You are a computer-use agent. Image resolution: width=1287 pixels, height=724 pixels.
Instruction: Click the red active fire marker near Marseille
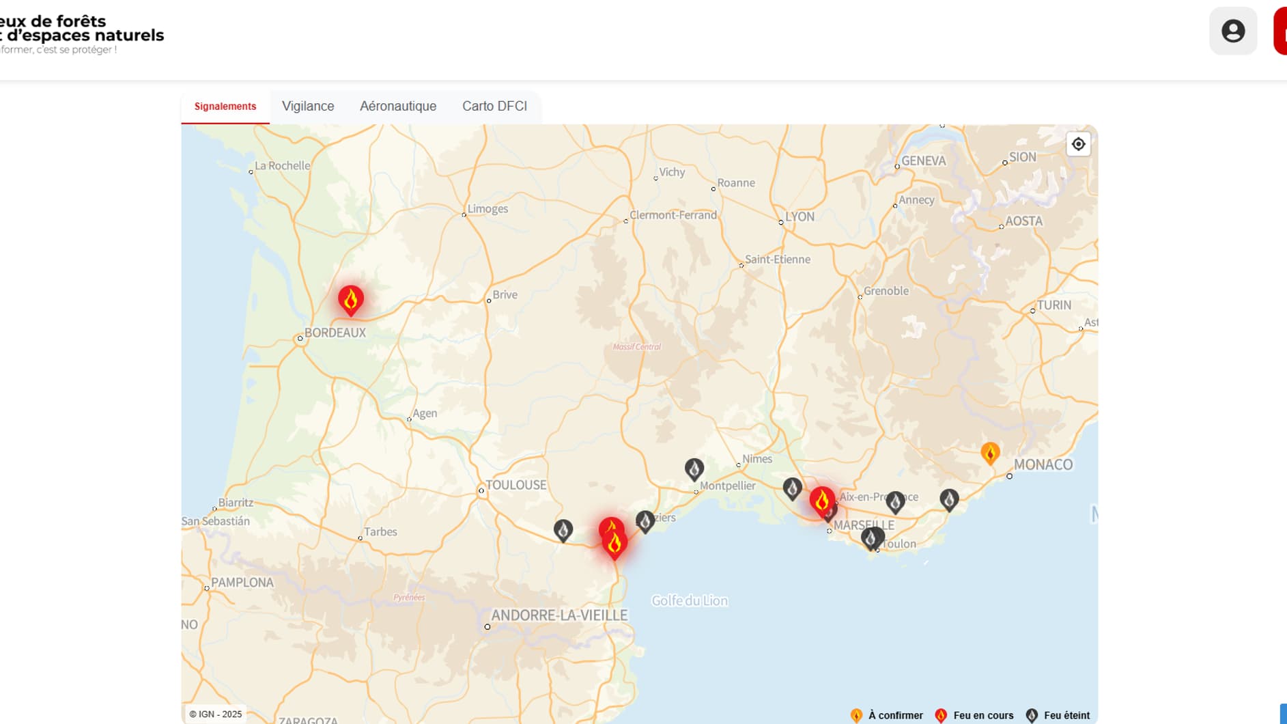[x=821, y=500]
